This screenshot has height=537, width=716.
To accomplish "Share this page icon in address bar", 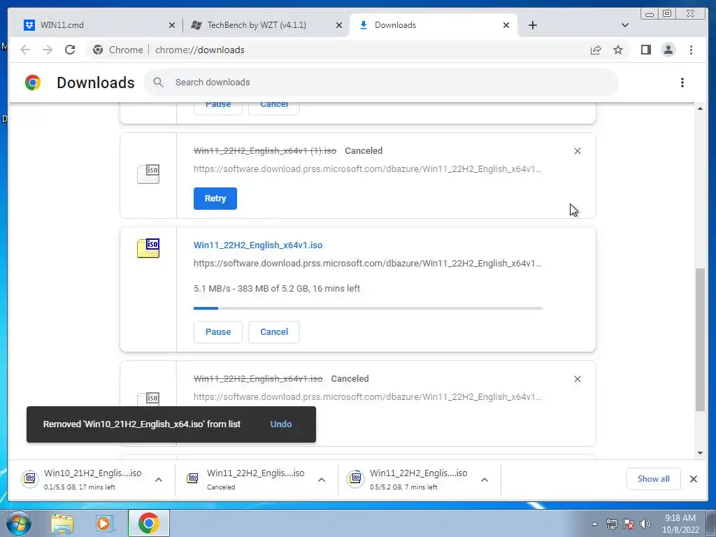I will pos(596,50).
